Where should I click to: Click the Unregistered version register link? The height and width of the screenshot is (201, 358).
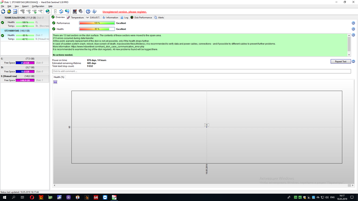(x=125, y=12)
